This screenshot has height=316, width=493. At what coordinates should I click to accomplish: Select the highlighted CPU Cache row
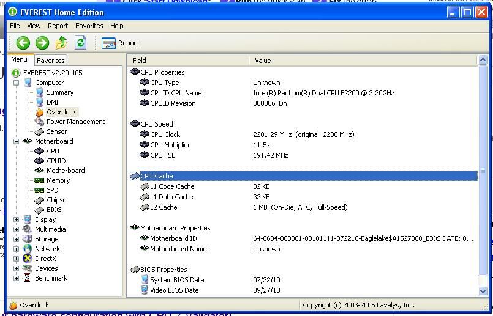tap(303, 176)
